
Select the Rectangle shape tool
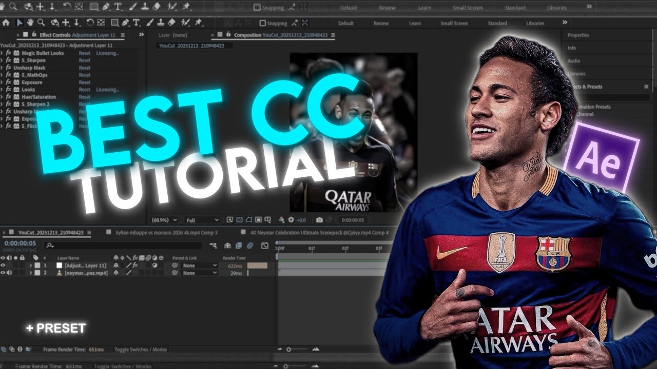114,23
